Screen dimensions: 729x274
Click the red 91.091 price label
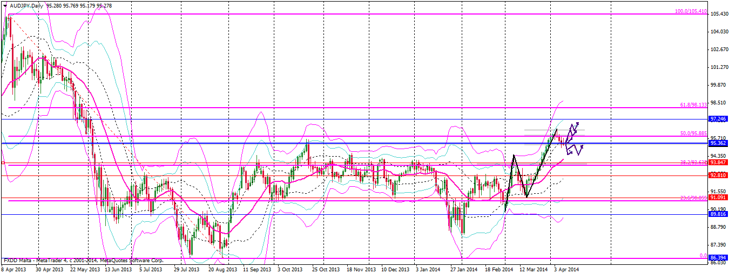click(x=718, y=198)
